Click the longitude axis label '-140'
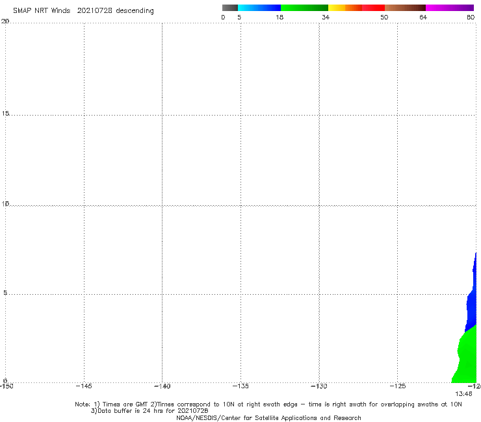 point(162,386)
